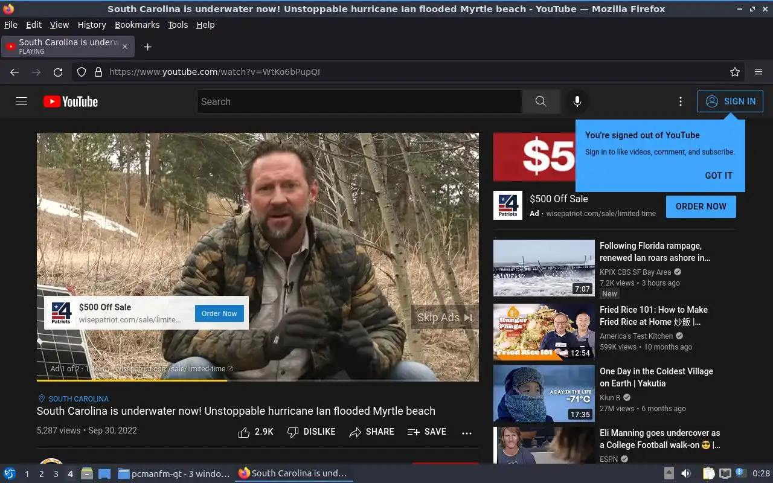Like the video with thumbs up
Viewport: 773px width, 483px height.
(255, 432)
